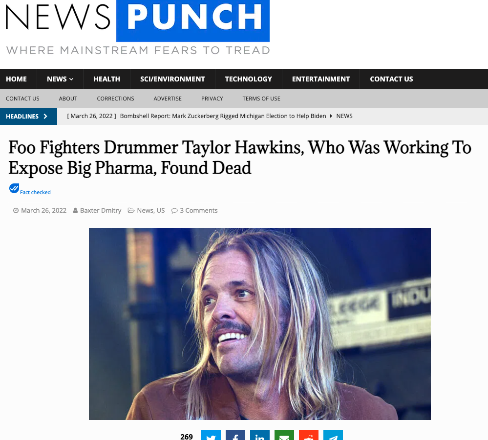Share article via LinkedIn icon
Viewport: 488px width, 440px height.
pos(260,435)
